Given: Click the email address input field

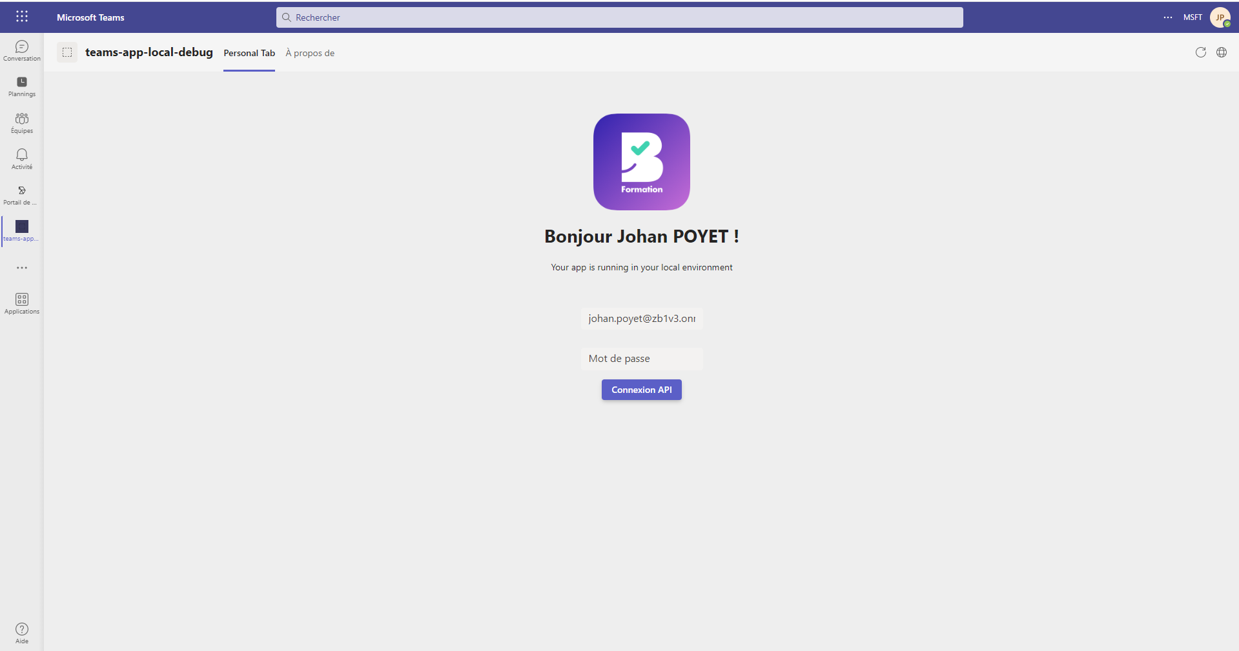Looking at the screenshot, I should [x=642, y=319].
